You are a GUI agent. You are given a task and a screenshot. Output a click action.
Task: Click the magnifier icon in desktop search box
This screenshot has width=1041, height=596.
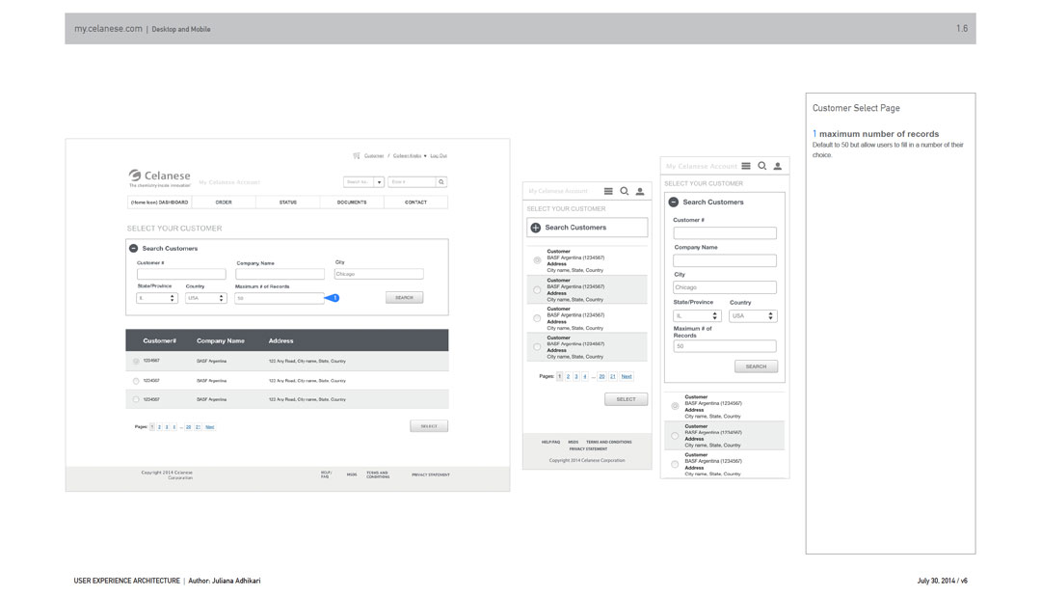pyautogui.click(x=441, y=181)
